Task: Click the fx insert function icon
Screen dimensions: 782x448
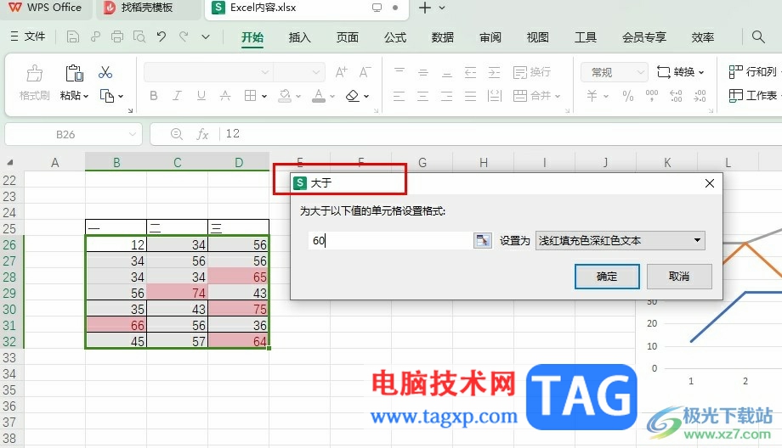Action: [202, 134]
